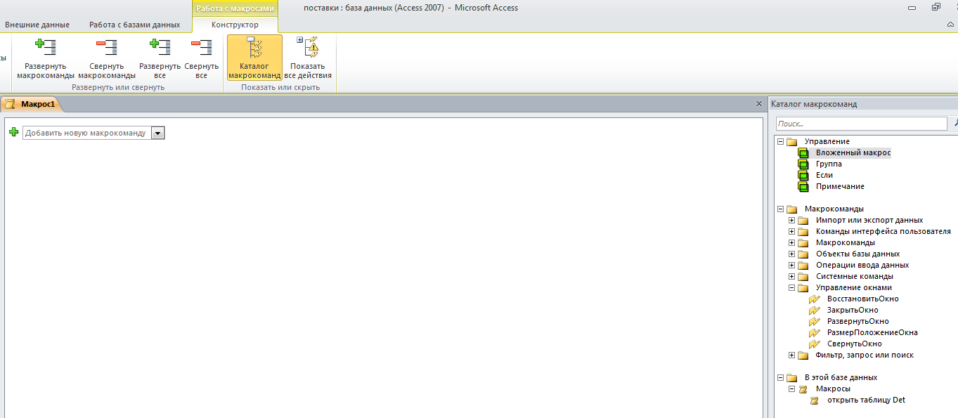Click the Макросы scroll icon in catalog
Viewport: 958px width, 418px height.
click(803, 388)
